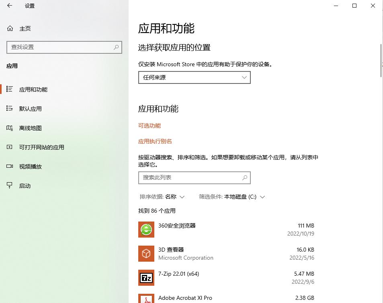383x303 pixels.
Task: Select the 360安全浏览器 app icon
Action: click(146, 229)
